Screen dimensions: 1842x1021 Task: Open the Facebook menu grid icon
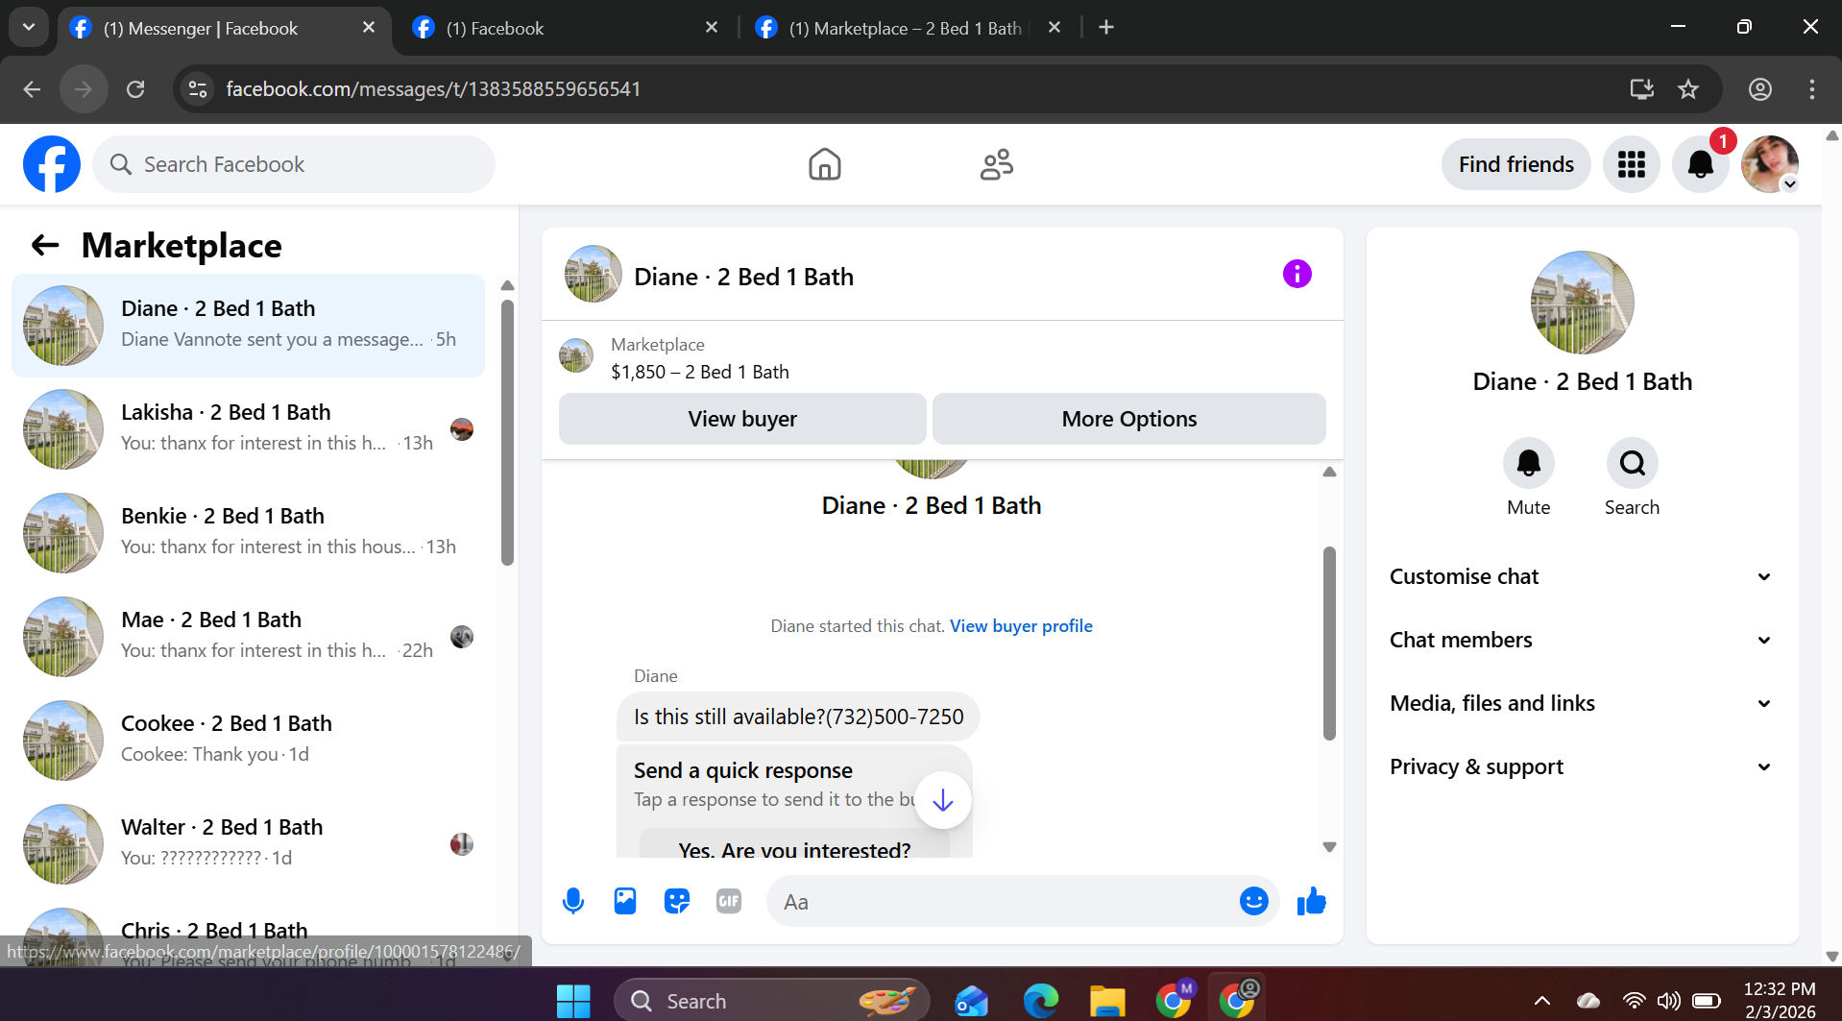(x=1632, y=164)
